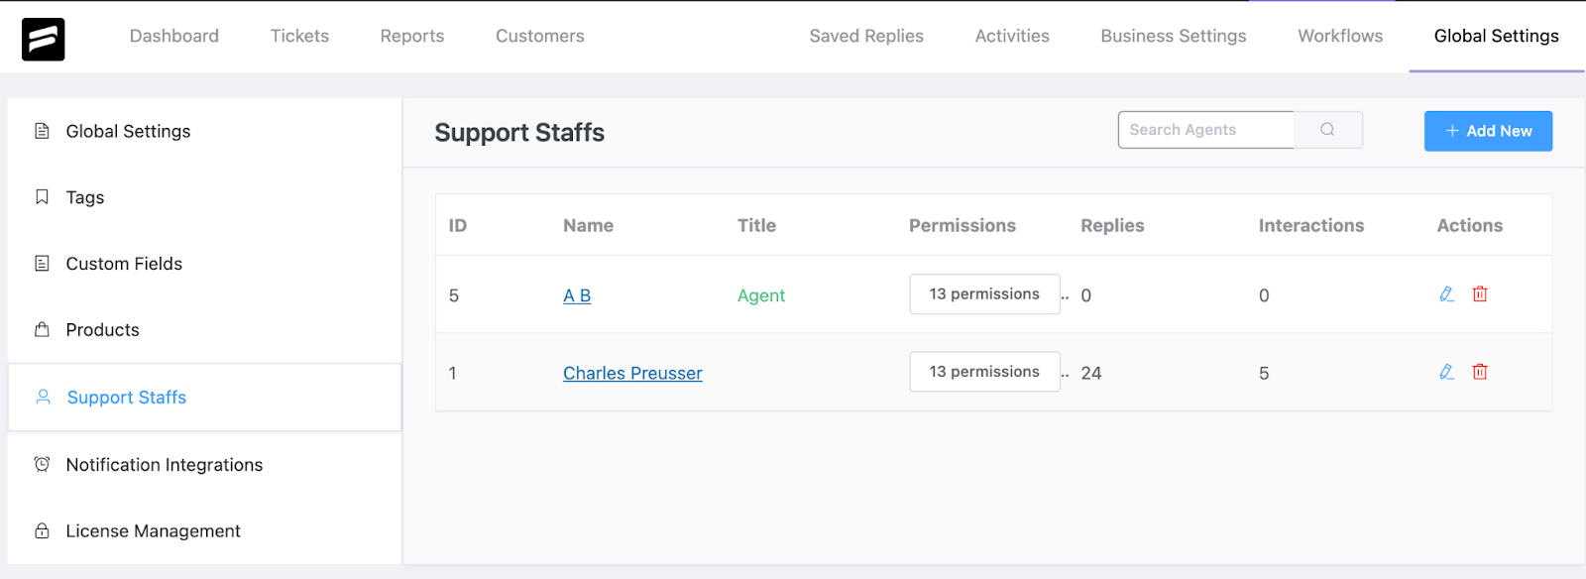
Task: Expand 13 permissions for Charles Preusser
Action: tap(984, 372)
